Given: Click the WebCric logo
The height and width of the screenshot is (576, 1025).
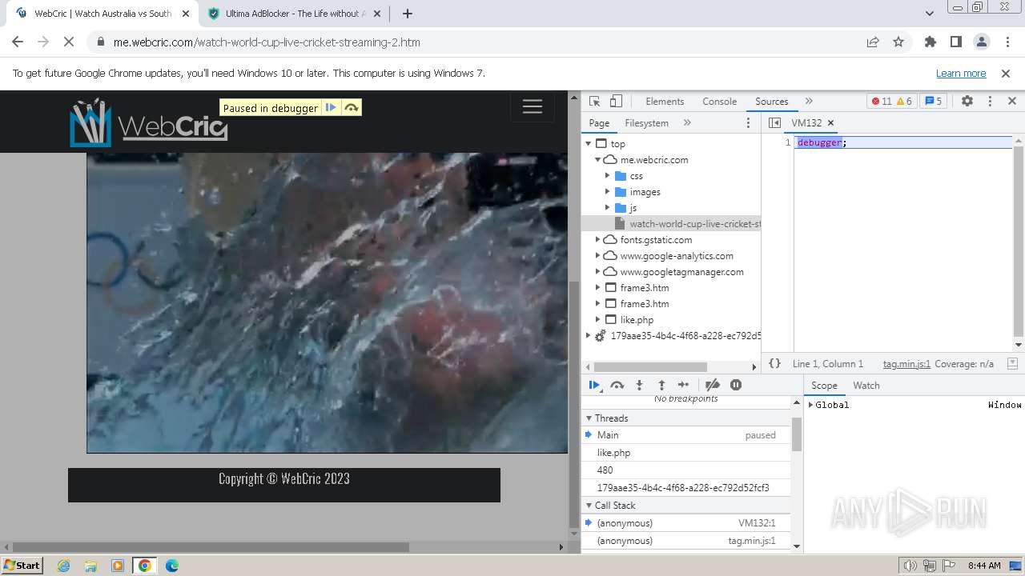Looking at the screenshot, I should tap(149, 122).
